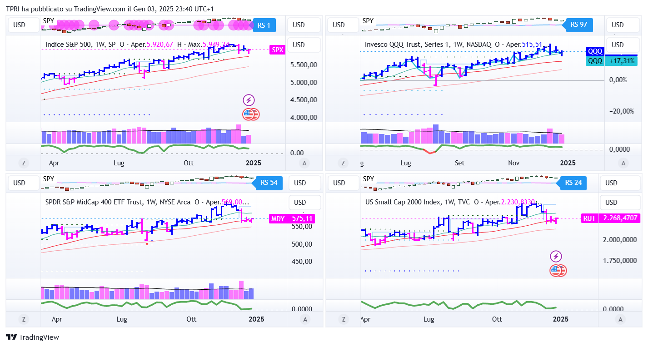This screenshot has width=648, height=347.
Task: Click the lightning bolt icon on the Small Cap 2000 chart
Action: [x=556, y=256]
